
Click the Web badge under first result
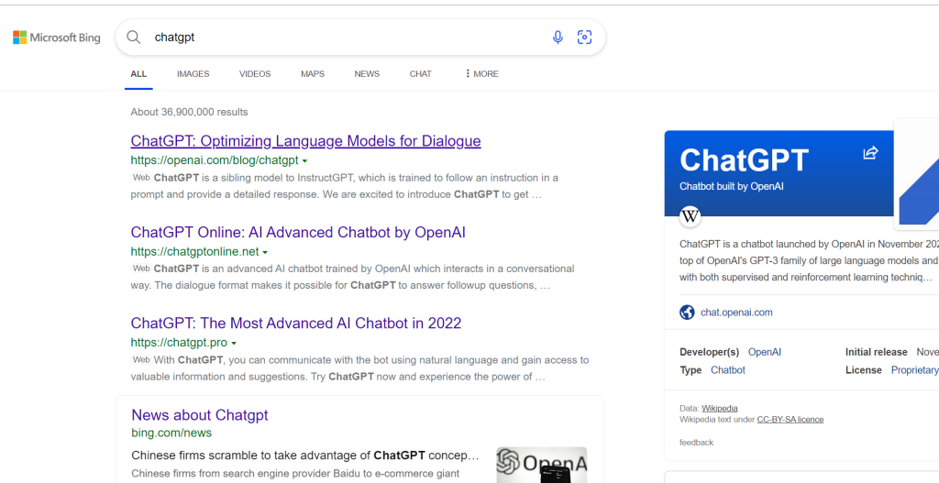tap(140, 178)
